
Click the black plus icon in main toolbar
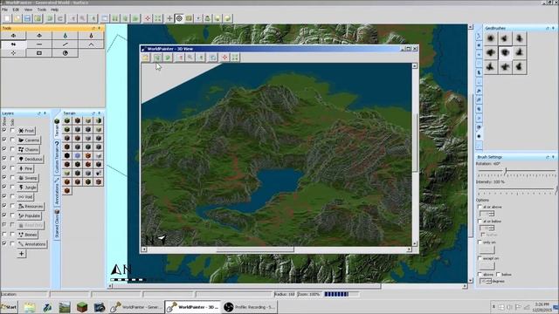(x=169, y=18)
